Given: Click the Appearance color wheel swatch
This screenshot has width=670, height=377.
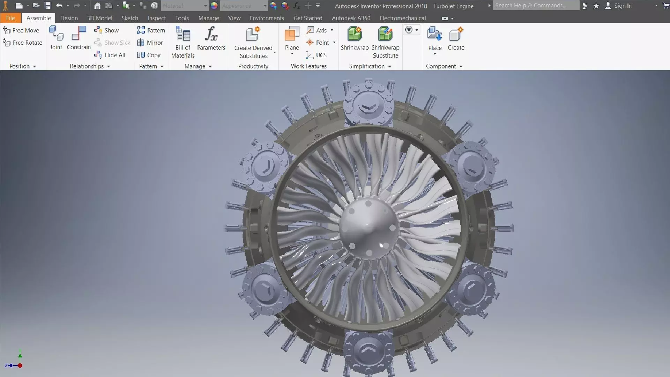Looking at the screenshot, I should (x=214, y=6).
